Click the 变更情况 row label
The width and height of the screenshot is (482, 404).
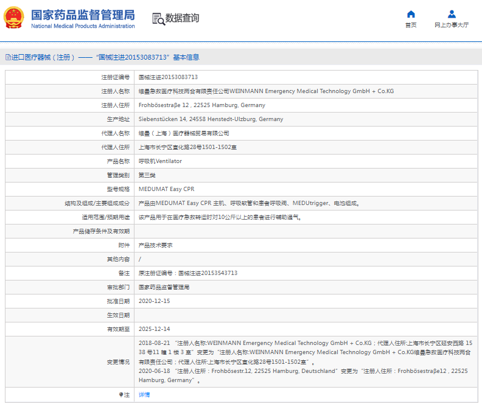[x=118, y=362]
